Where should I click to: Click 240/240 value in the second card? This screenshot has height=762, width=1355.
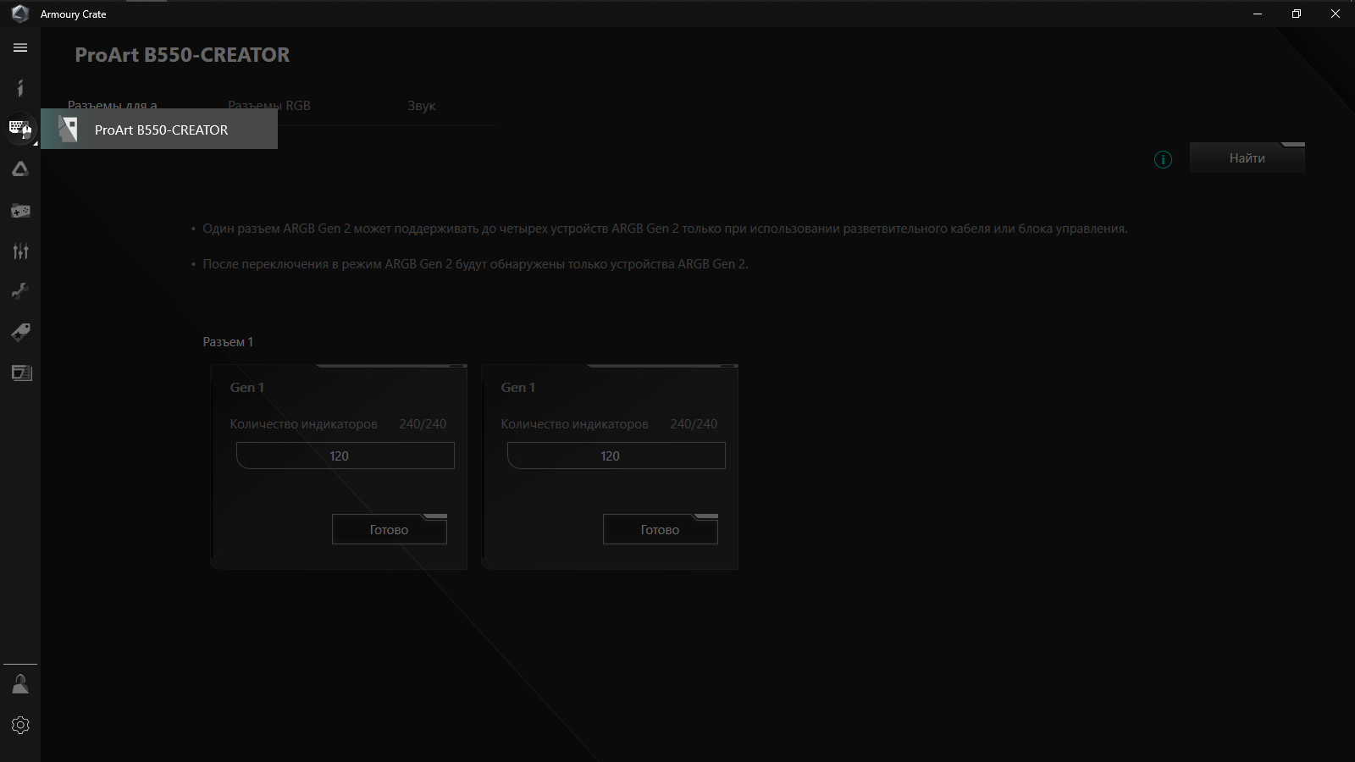click(x=694, y=424)
